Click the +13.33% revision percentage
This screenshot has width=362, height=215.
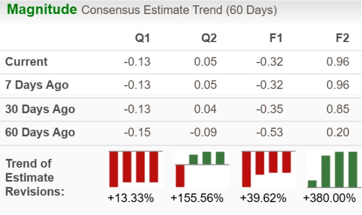131,198
